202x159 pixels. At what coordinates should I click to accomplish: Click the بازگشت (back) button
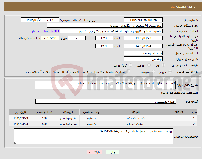94,152
